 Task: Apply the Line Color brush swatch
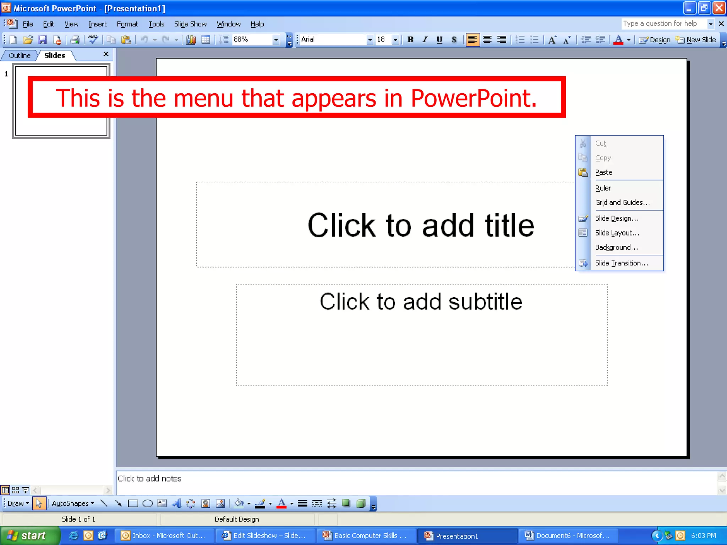pyautogui.click(x=260, y=503)
